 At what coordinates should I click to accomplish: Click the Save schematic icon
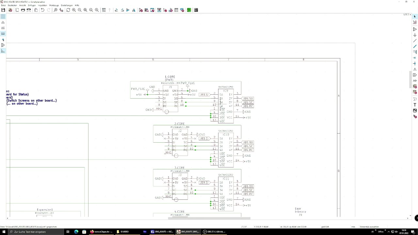pos(3,10)
